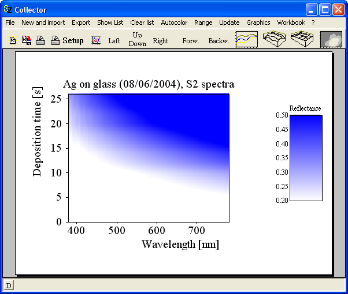Open the File menu
348x294 pixels.
point(10,22)
